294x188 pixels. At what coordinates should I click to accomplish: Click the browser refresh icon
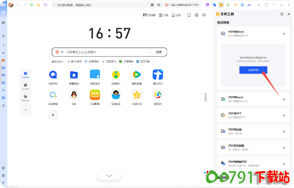coord(31,5)
